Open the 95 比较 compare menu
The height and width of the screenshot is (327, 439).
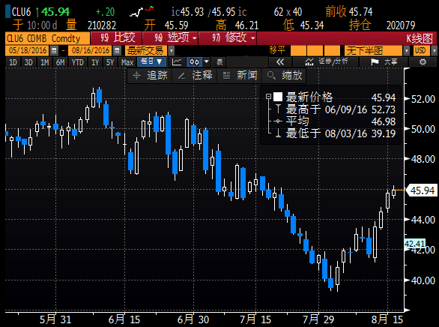coord(116,37)
